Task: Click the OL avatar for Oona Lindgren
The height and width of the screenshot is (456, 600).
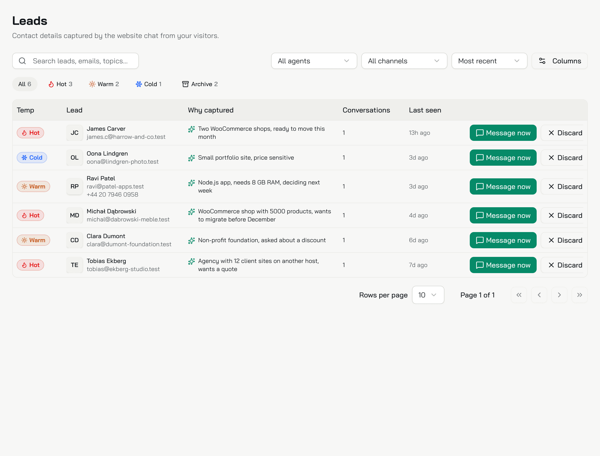Action: (74, 158)
